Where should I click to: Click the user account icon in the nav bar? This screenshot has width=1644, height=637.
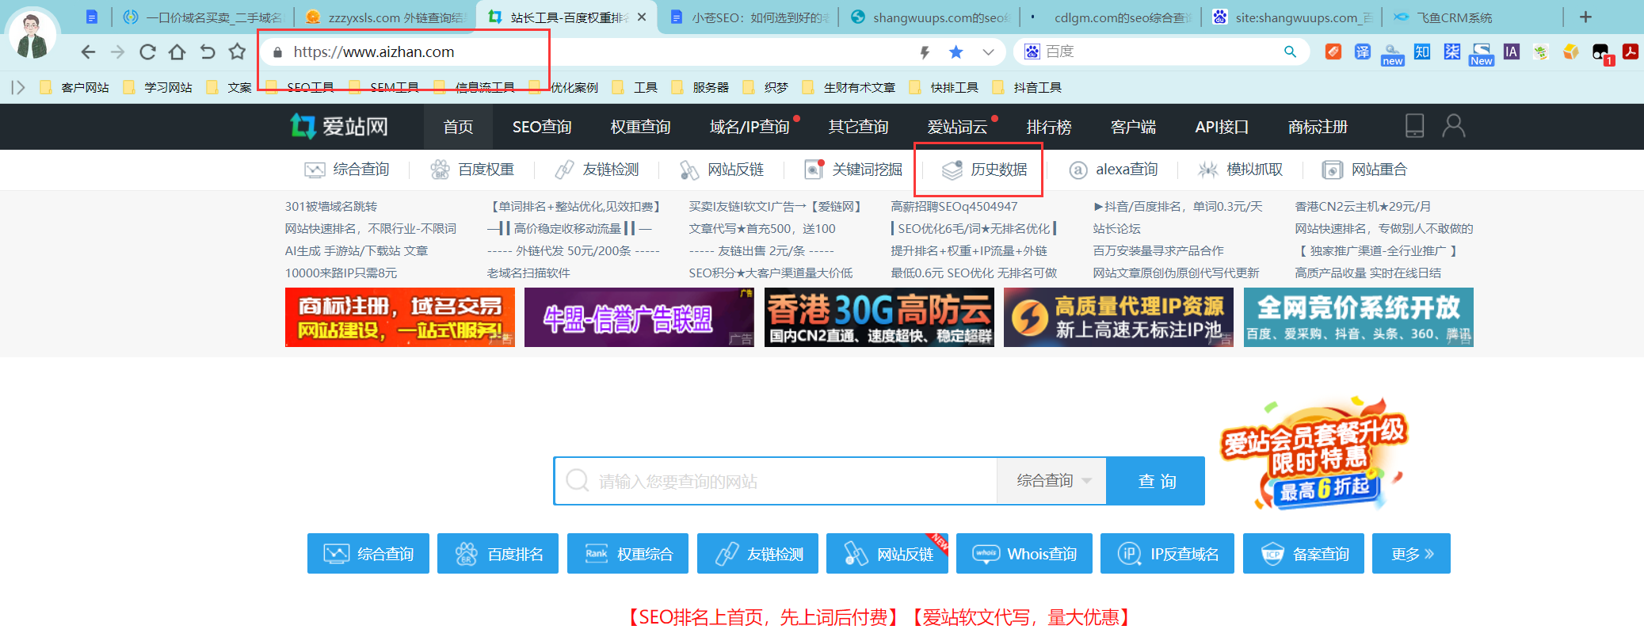point(1454,126)
